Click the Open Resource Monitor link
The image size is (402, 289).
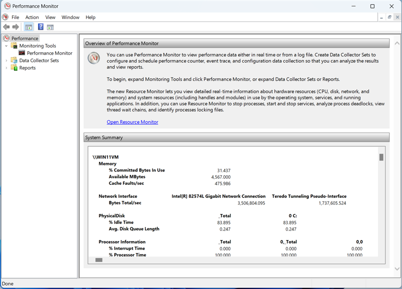(x=132, y=122)
